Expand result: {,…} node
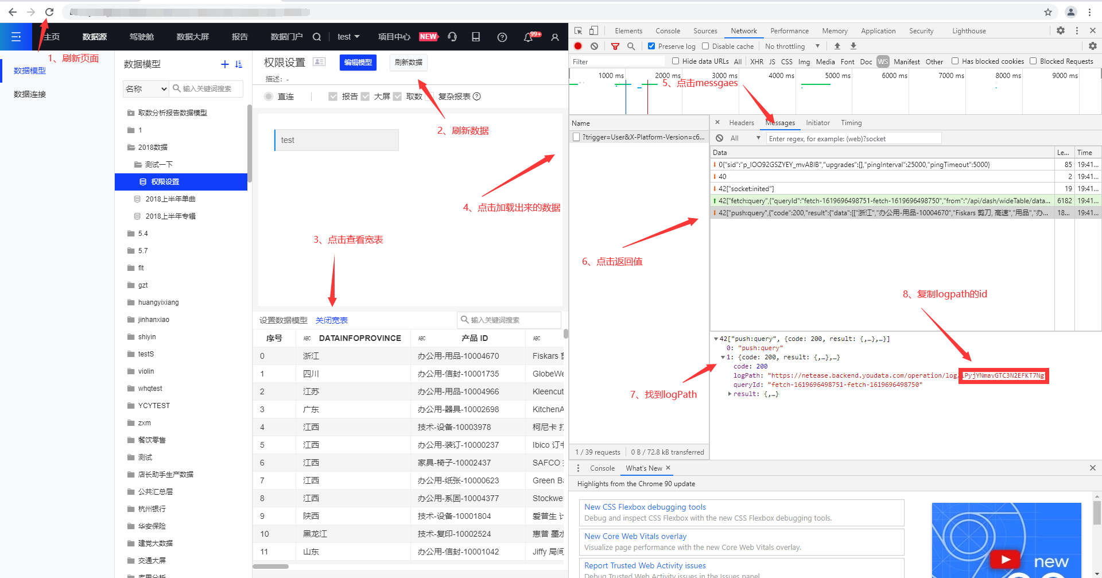This screenshot has width=1102, height=578. 730,394
